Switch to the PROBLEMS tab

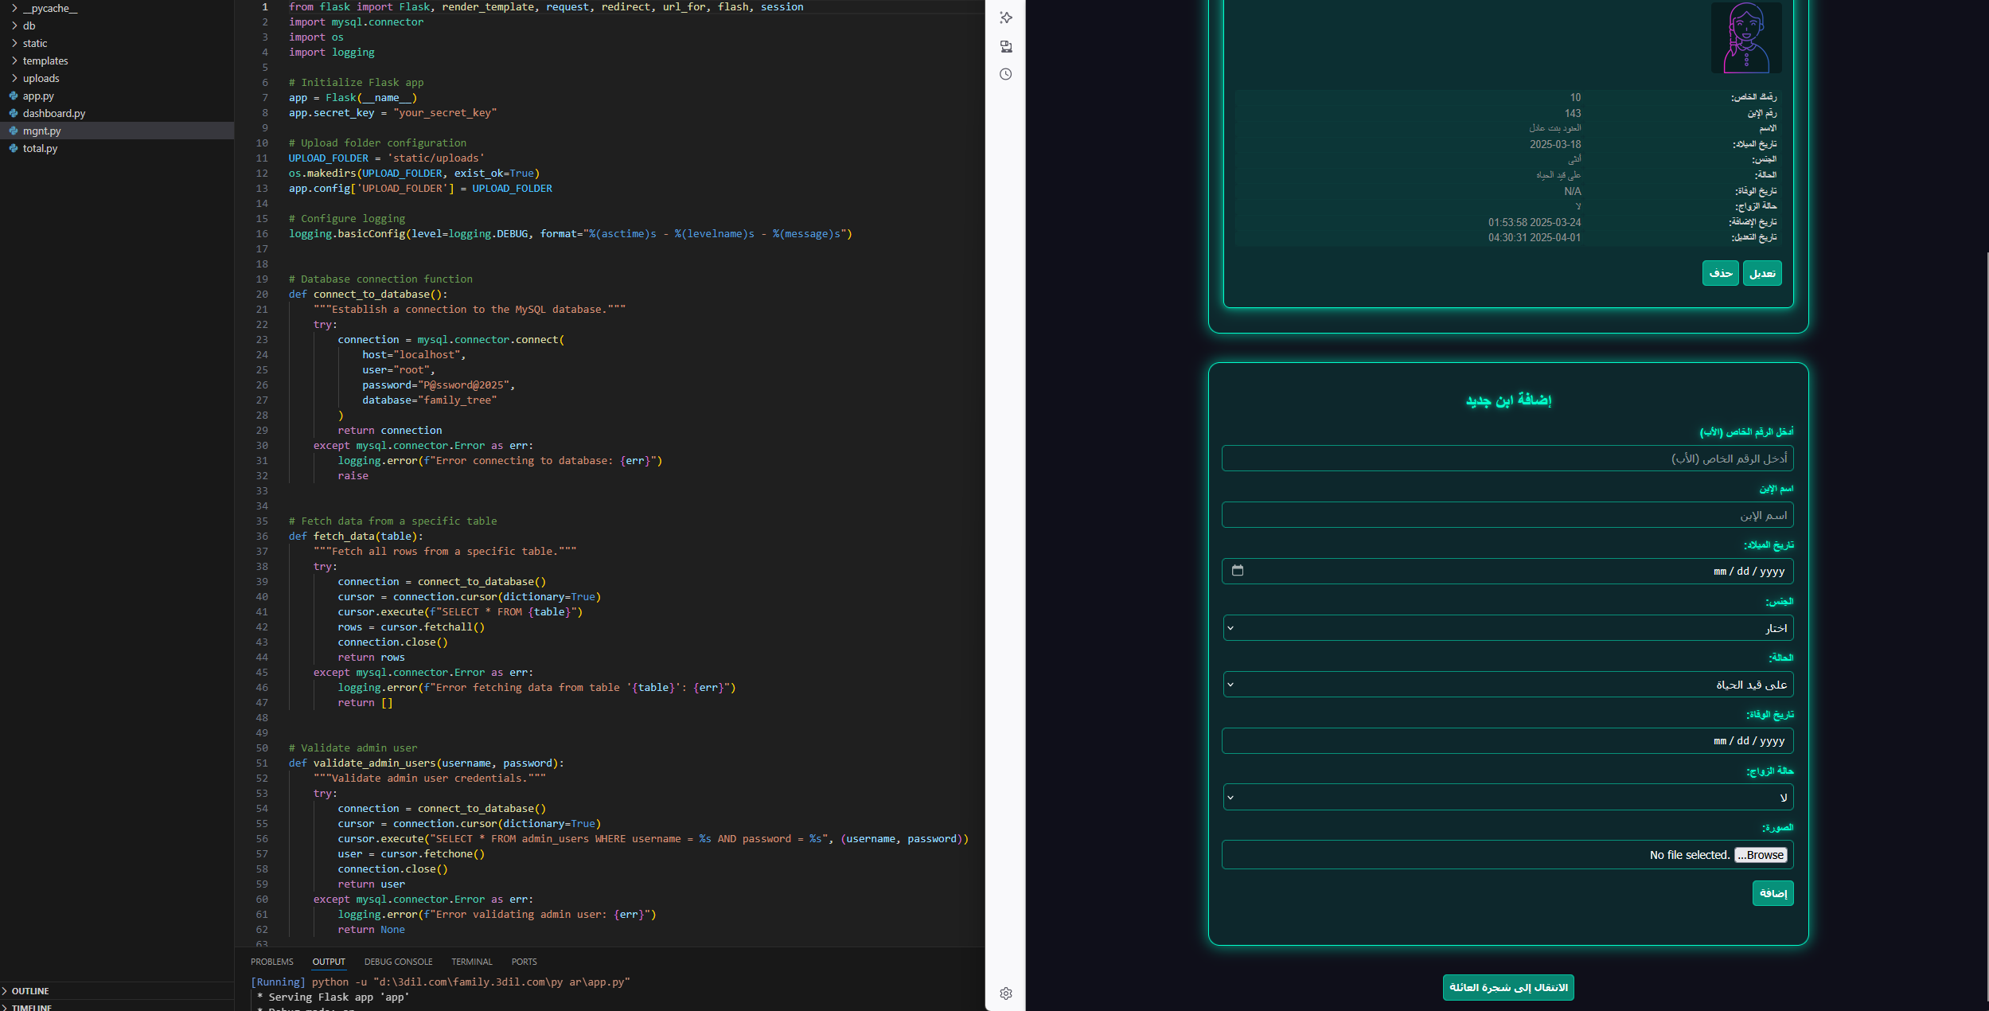point(272,962)
